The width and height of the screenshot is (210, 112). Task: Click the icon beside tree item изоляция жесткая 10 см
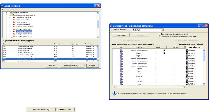coord(14,27)
